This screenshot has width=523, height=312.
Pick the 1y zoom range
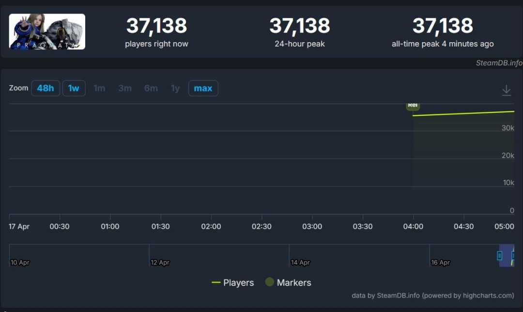(175, 88)
